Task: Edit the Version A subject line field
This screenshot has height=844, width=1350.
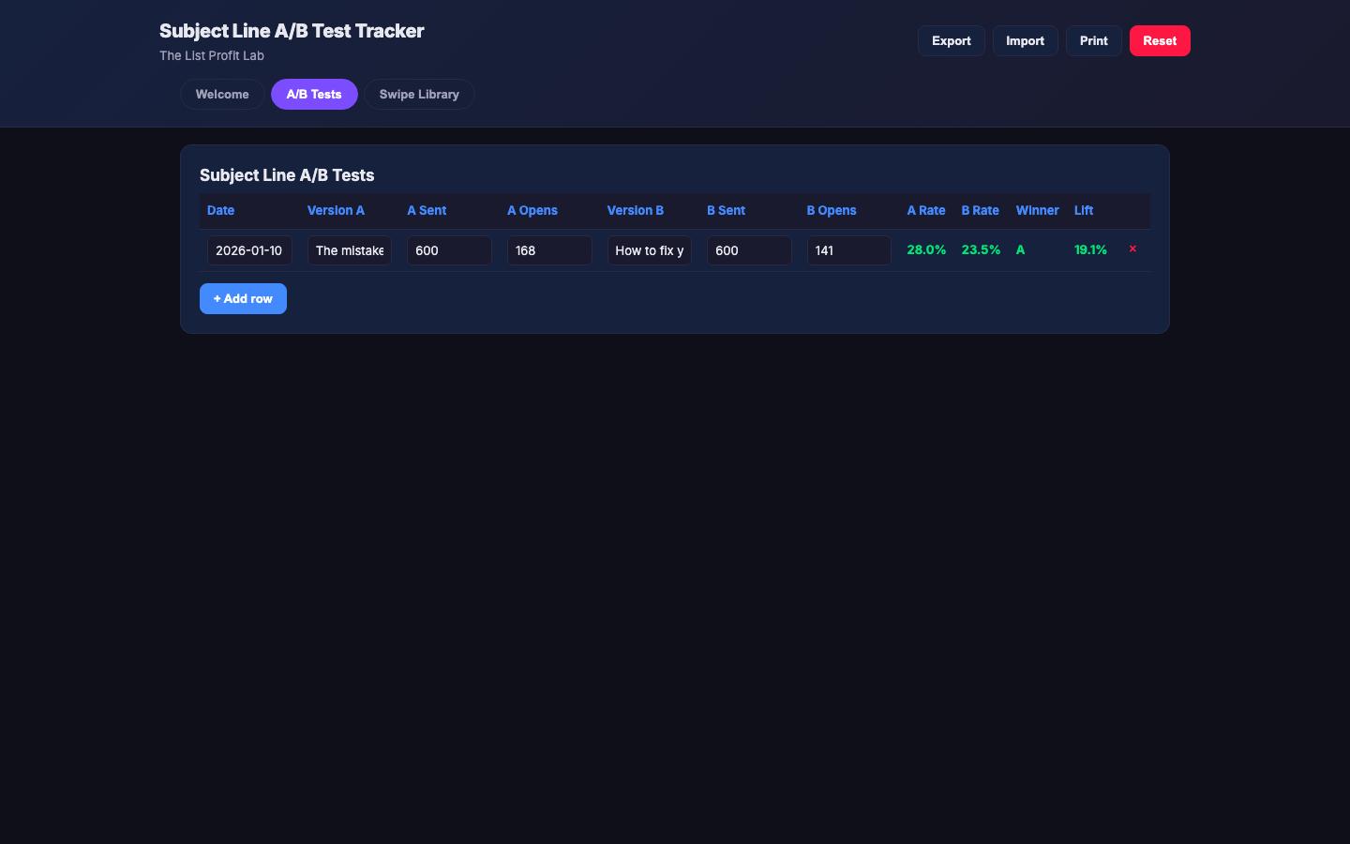Action: (350, 250)
